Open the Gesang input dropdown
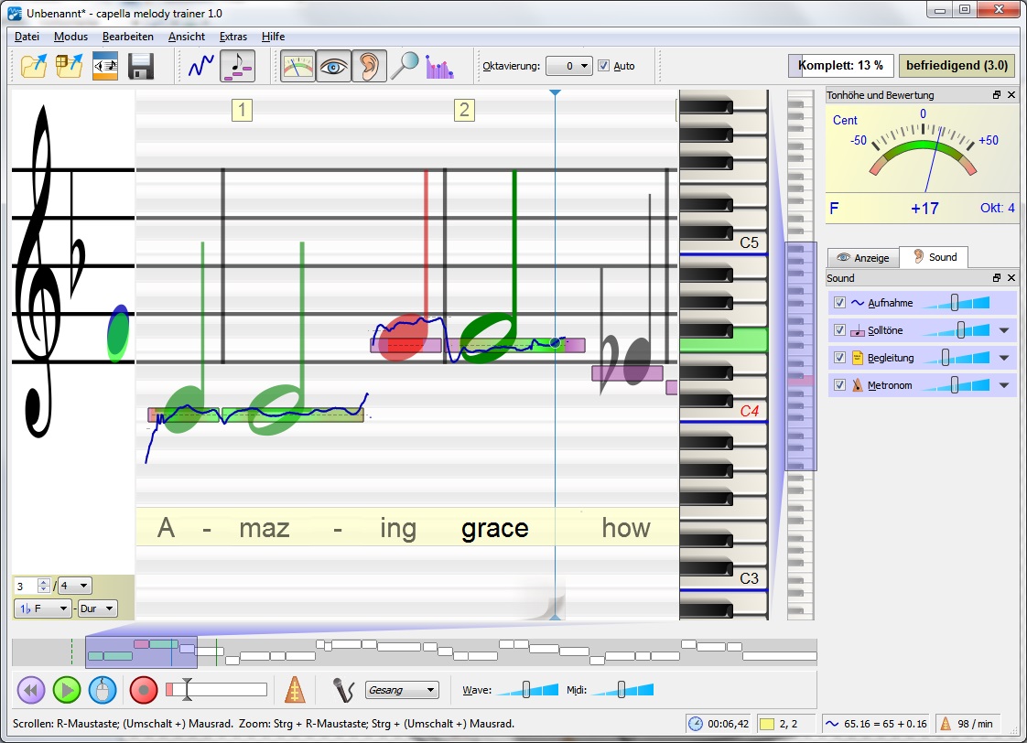 [402, 690]
